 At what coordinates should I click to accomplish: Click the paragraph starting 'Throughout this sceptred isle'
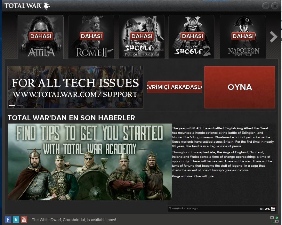[222, 161]
